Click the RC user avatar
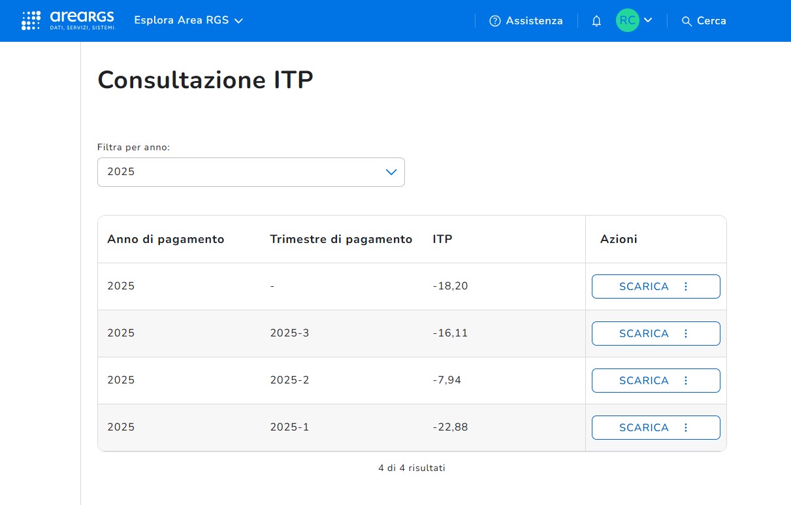The width and height of the screenshot is (791, 505). pyautogui.click(x=627, y=20)
